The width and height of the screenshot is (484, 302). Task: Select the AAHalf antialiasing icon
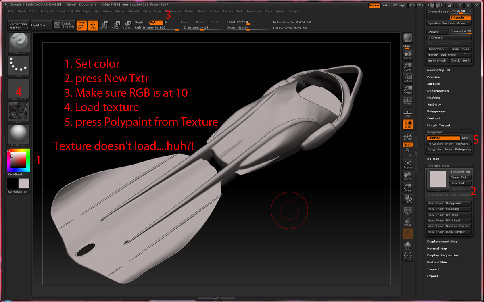tap(407, 90)
